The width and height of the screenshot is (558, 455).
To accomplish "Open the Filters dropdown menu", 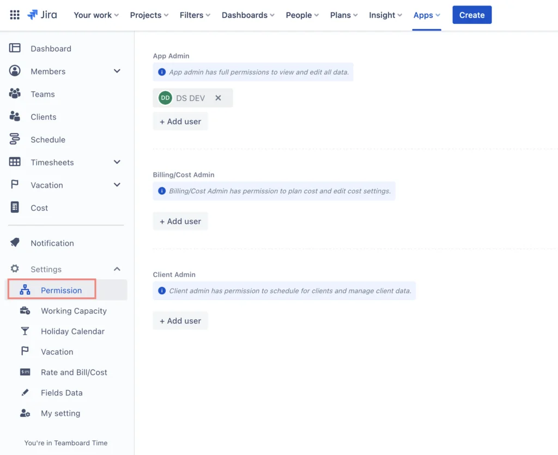I will [195, 15].
